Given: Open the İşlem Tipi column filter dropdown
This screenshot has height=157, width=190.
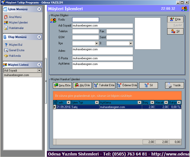Looking at the screenshot, I should (x=97, y=102).
